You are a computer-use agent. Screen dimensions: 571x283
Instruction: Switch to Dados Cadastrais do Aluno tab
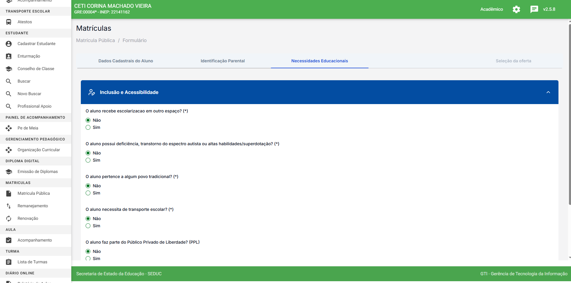tap(126, 61)
